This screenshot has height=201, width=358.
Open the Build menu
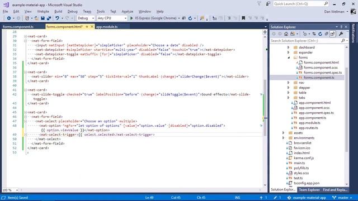[58, 11]
